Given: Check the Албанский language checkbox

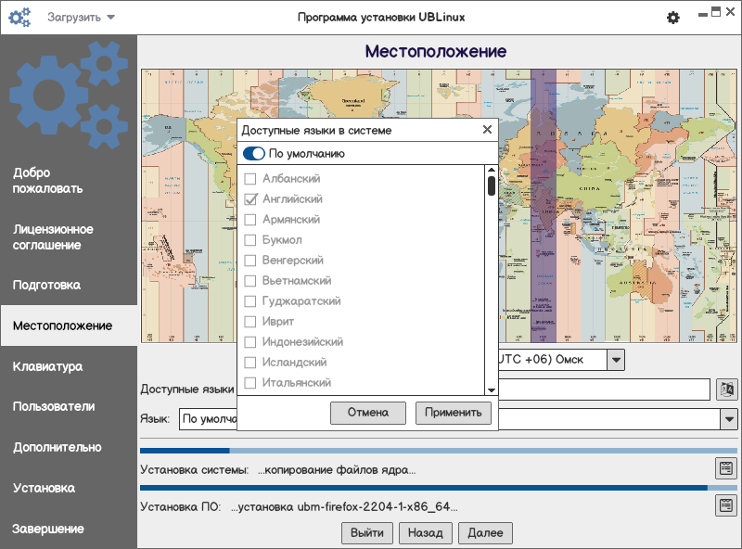Looking at the screenshot, I should (249, 178).
